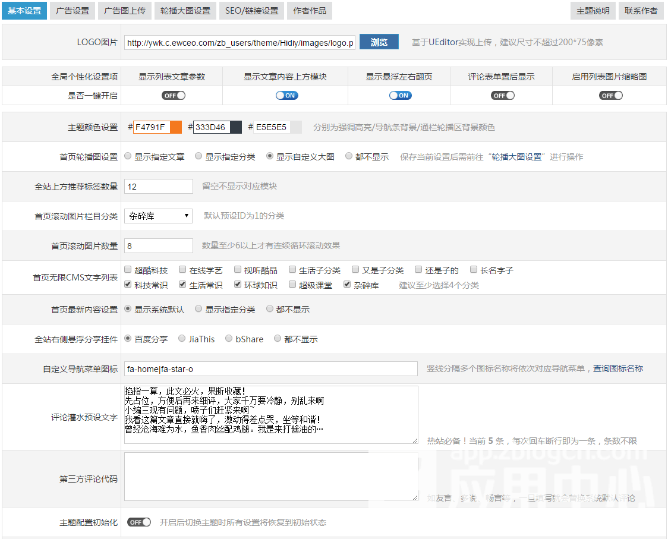668x539 pixels.
Task: Select the 都不显示 radio for 首页轮播图设置
Action: pyautogui.click(x=349, y=157)
